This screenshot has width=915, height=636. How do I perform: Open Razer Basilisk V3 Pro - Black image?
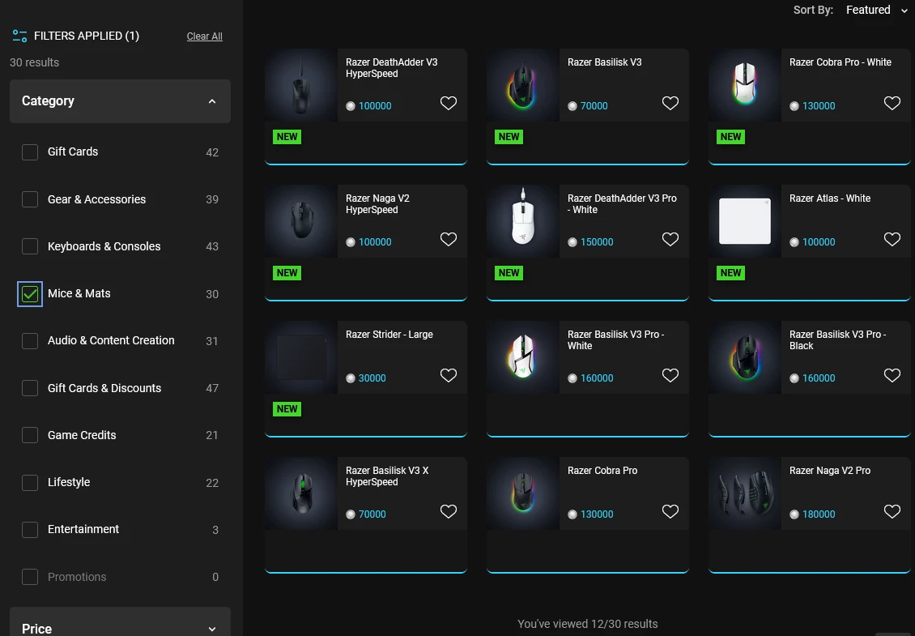(x=745, y=357)
